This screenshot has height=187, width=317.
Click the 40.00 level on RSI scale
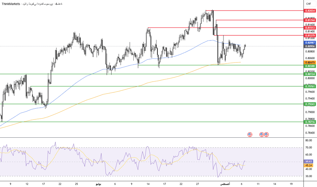(308, 169)
